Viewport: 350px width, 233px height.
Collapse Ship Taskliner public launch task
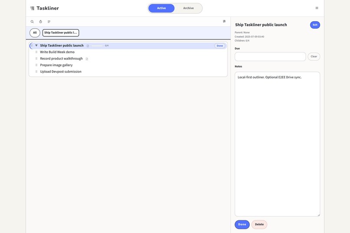point(36,46)
